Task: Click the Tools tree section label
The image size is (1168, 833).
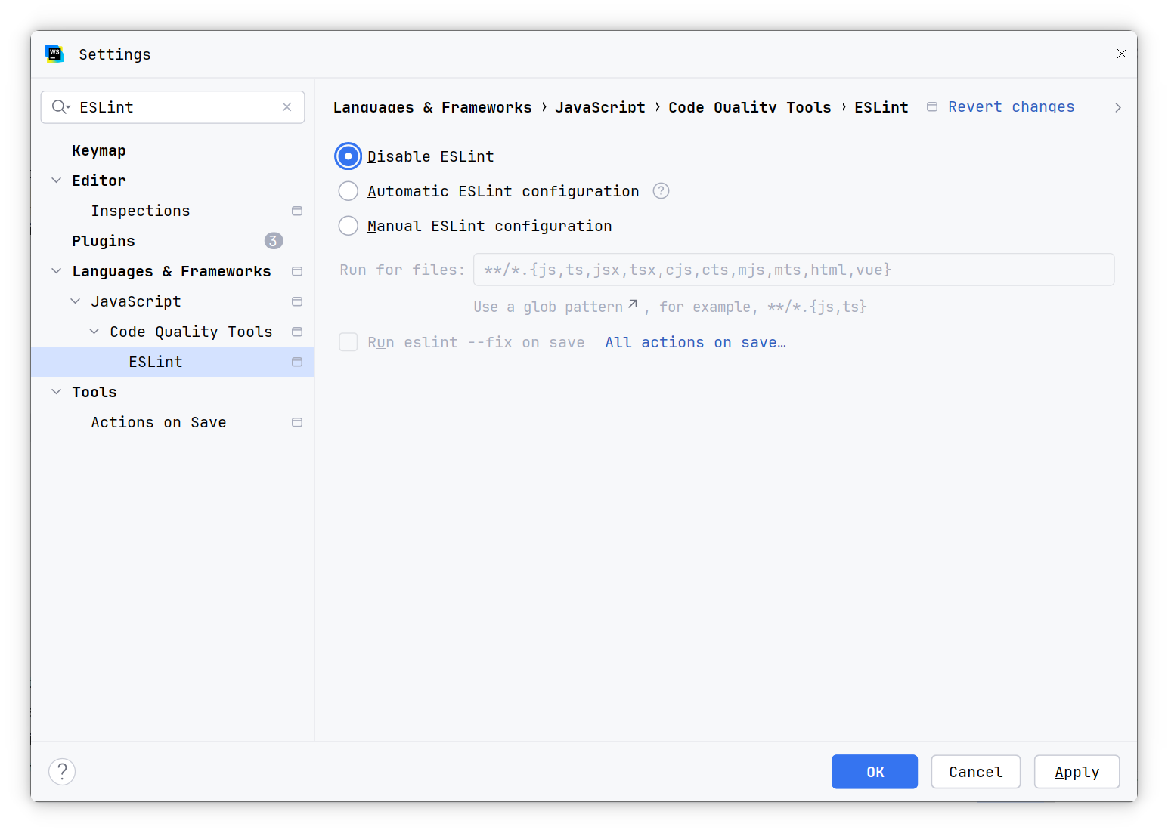Action: (94, 392)
